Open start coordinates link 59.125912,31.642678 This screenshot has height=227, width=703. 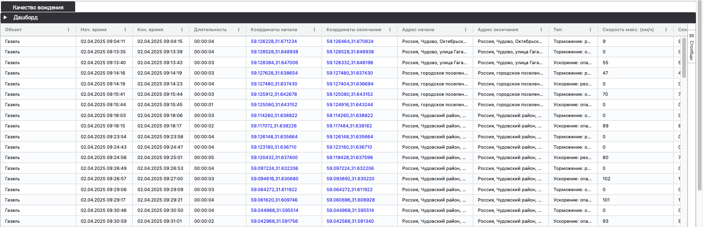274,94
